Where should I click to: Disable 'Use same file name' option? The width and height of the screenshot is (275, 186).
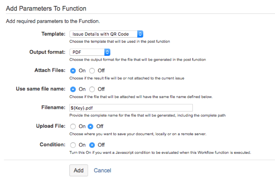[x=92, y=89]
